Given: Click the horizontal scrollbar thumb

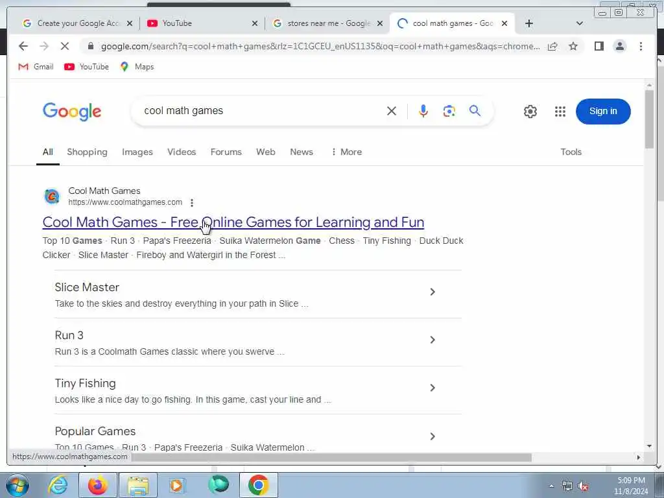Looking at the screenshot, I should coord(331,457).
